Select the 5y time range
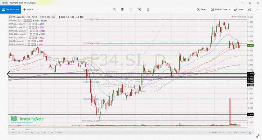Image resolution: width=262 pixels, height=140 pixels. click(19, 132)
